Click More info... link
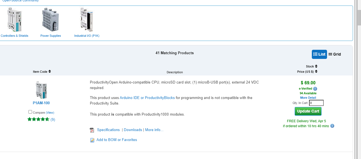This screenshot has width=361, height=159. [154, 130]
